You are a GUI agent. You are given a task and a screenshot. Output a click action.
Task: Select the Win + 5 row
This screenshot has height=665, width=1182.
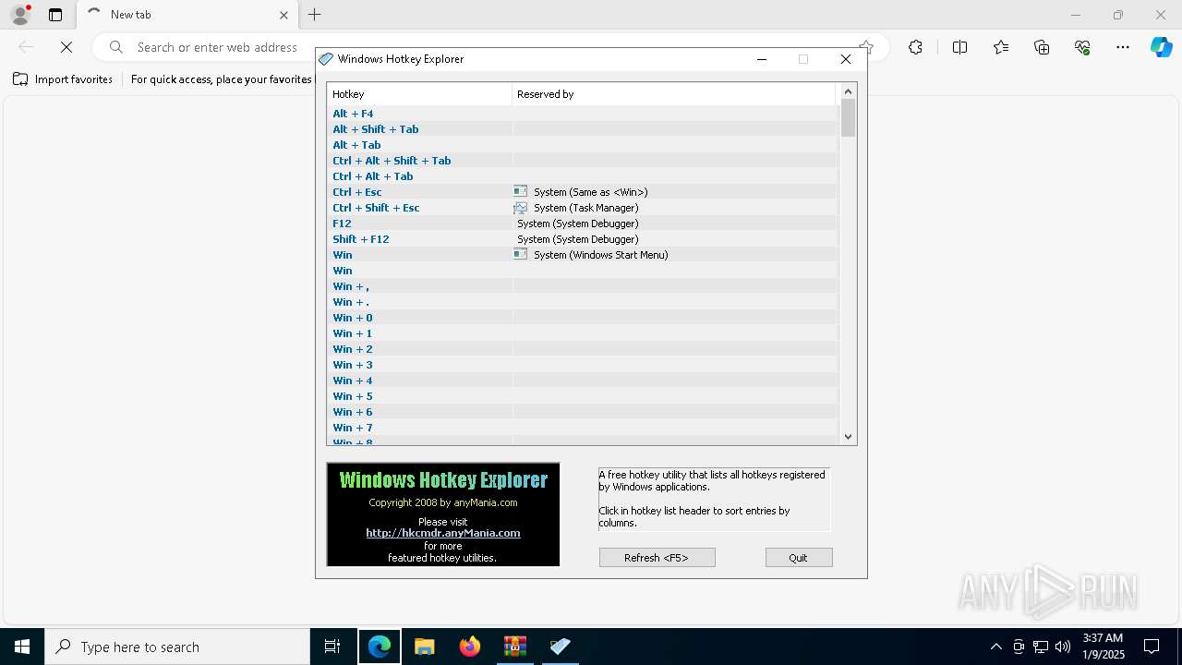[583, 396]
